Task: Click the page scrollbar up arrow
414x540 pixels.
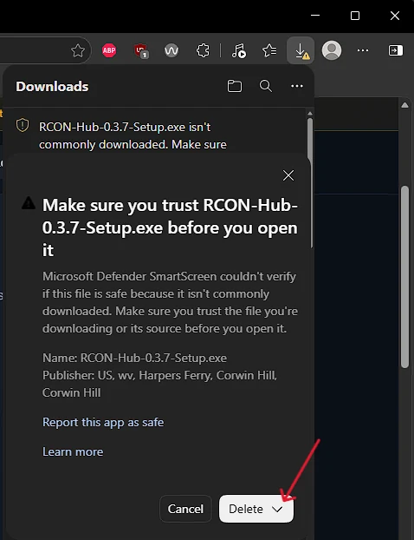Action: [405, 105]
